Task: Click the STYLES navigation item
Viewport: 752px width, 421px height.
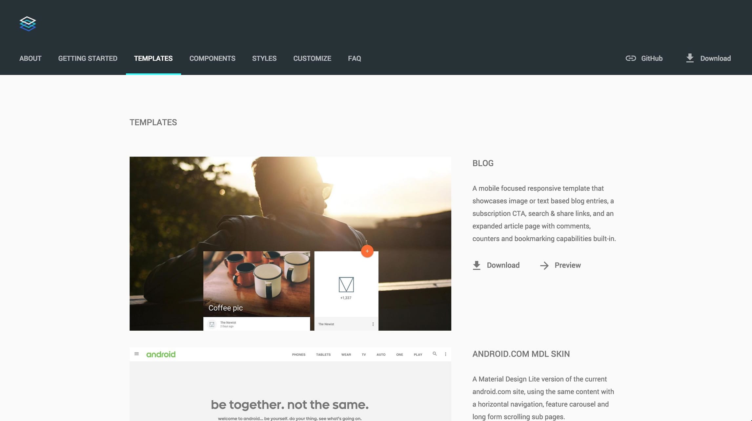Action: coord(264,58)
